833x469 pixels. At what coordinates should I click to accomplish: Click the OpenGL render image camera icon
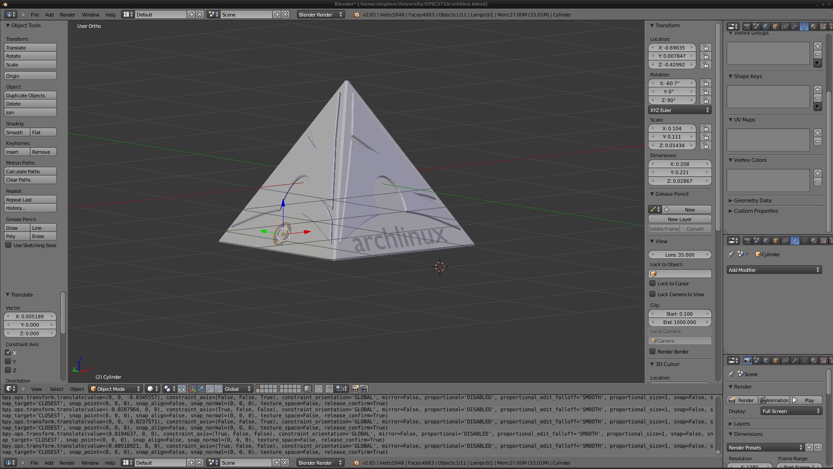pyautogui.click(x=355, y=389)
